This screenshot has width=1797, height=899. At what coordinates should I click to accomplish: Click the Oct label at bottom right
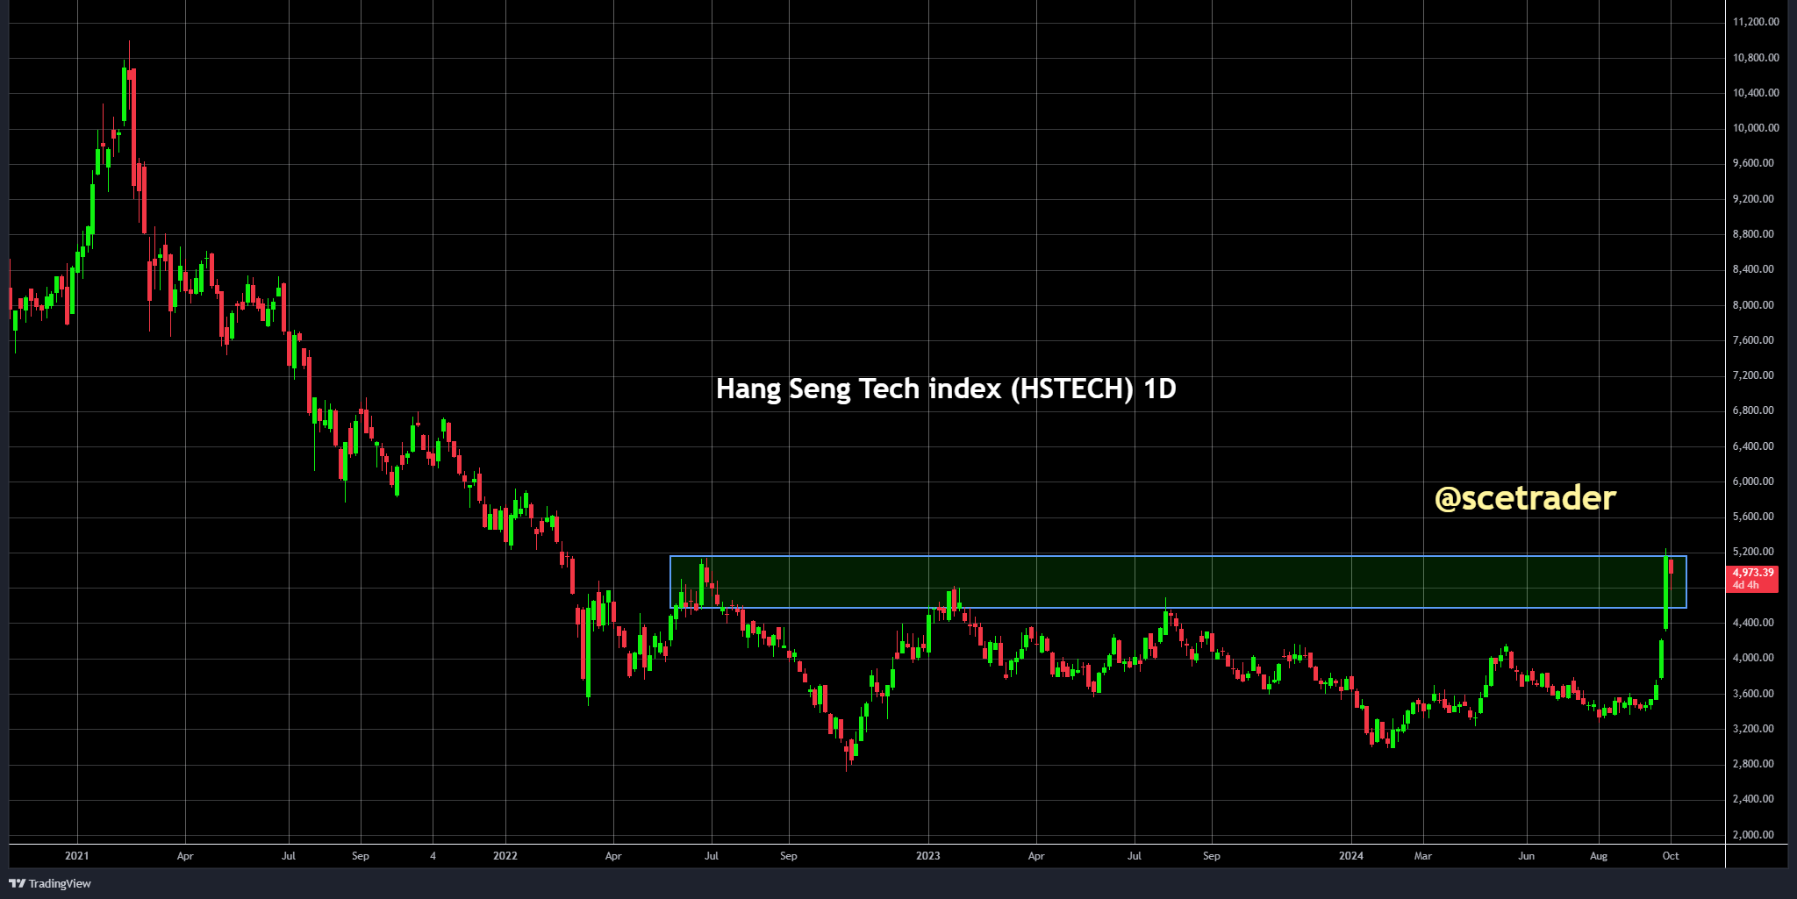coord(1672,855)
